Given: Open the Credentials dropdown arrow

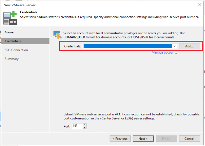Looking at the screenshot, I should point(175,46).
